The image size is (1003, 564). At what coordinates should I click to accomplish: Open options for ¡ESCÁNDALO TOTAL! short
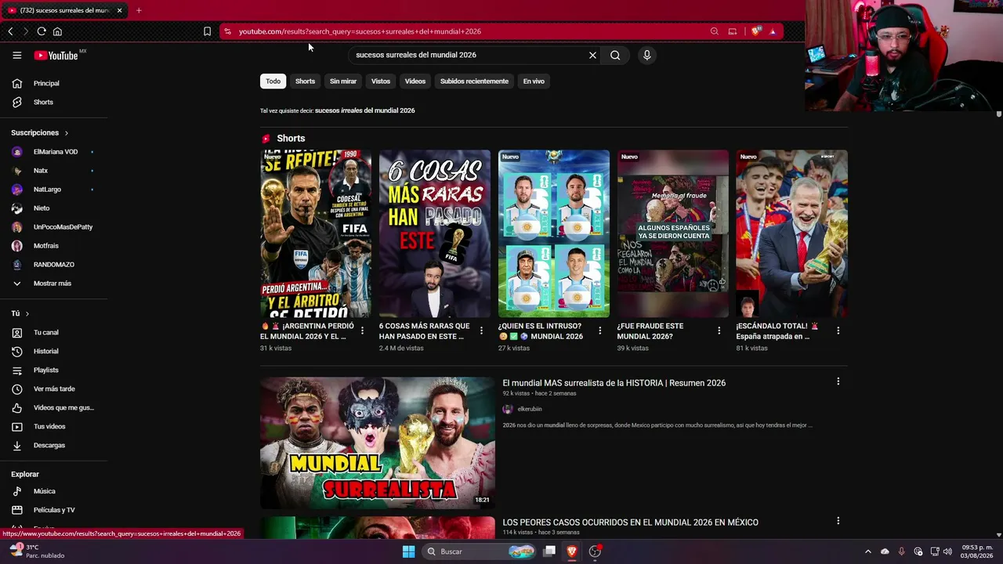(x=838, y=331)
